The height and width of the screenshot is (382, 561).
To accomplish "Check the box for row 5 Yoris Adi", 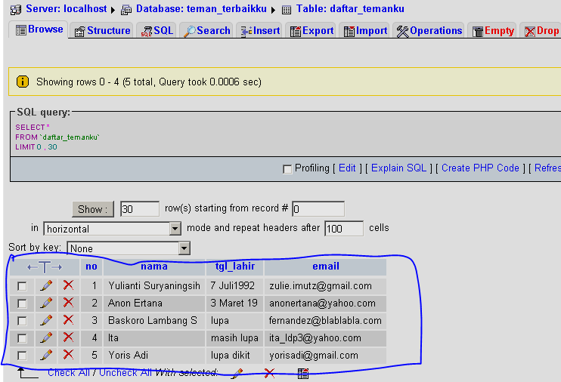I will click(22, 356).
